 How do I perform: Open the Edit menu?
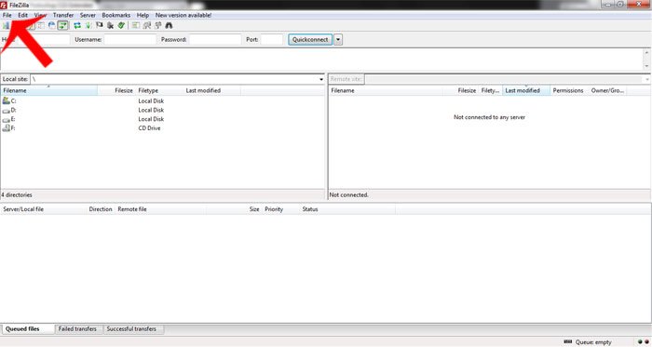coord(22,15)
